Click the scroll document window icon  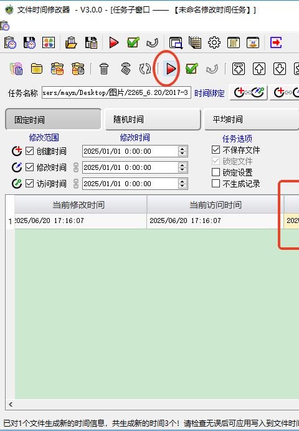coord(234,42)
